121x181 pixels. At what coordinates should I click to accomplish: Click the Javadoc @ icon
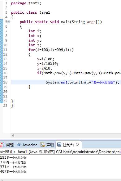pos(19,145)
